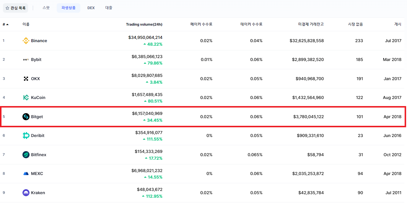The width and height of the screenshot is (407, 203).
Task: Sort by 메이커 수수료 column
Action: tap(201, 24)
